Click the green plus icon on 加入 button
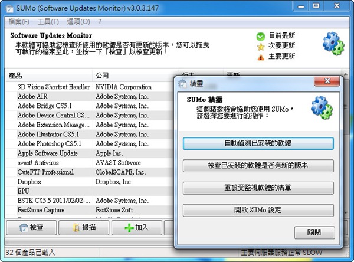This screenshot has height=262, width=354. [129, 228]
